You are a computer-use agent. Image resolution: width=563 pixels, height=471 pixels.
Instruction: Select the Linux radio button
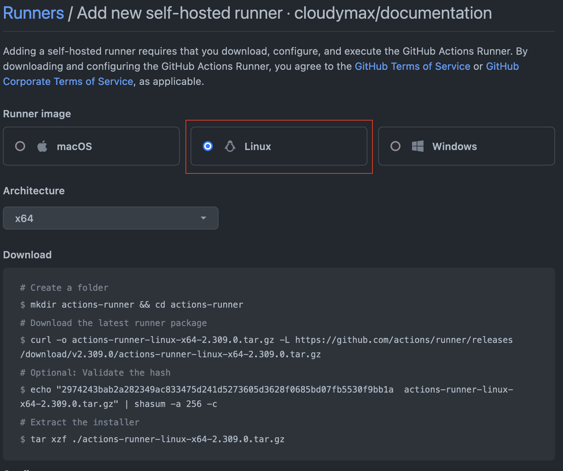(208, 146)
